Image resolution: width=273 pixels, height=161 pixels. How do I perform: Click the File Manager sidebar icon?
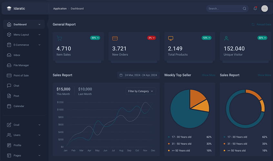click(9, 65)
